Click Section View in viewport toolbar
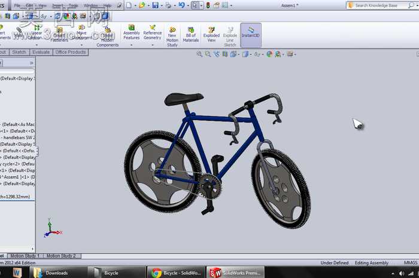Screen dimensions: 419x278 (224, 54)
